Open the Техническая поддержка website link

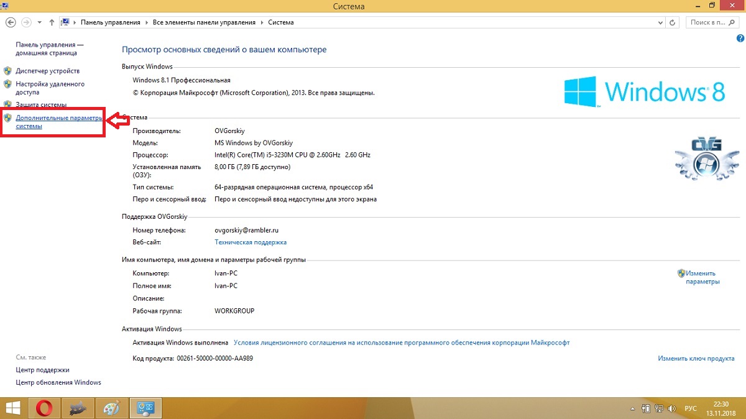pos(251,242)
